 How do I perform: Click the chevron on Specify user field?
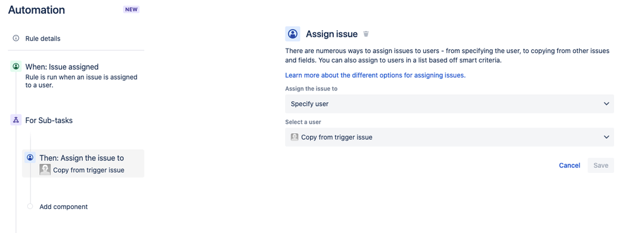(606, 104)
